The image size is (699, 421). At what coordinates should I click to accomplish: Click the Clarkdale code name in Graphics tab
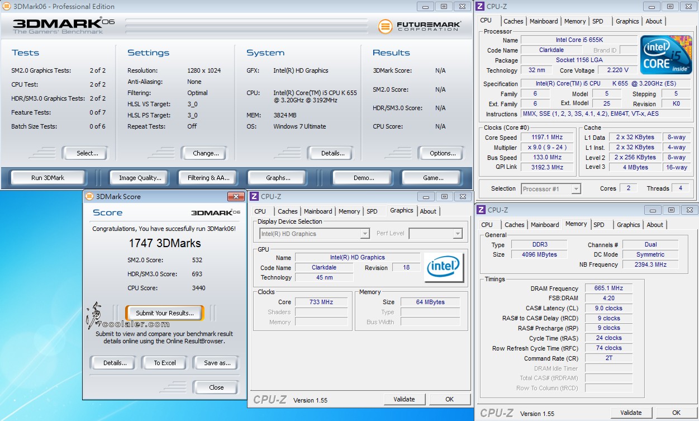click(324, 267)
